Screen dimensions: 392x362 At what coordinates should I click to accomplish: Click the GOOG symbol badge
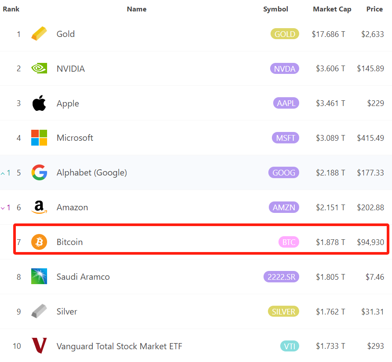coord(284,172)
